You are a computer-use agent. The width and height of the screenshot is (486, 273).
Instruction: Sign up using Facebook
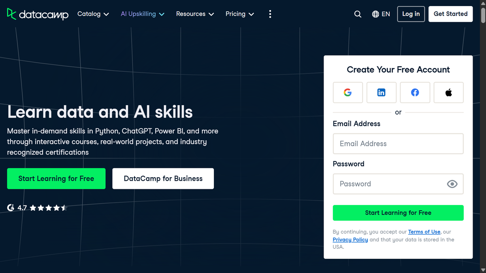(x=415, y=92)
